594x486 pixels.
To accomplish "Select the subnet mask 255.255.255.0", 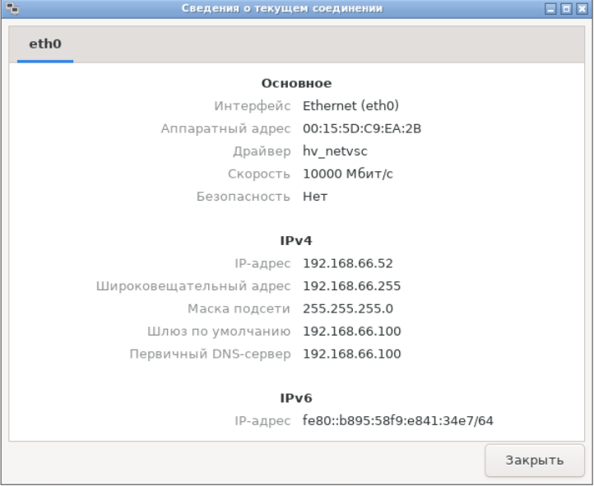I will 348,309.
